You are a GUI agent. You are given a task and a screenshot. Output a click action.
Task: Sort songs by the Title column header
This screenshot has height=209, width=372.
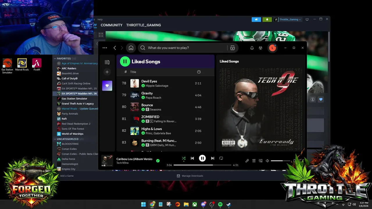pos(133,72)
